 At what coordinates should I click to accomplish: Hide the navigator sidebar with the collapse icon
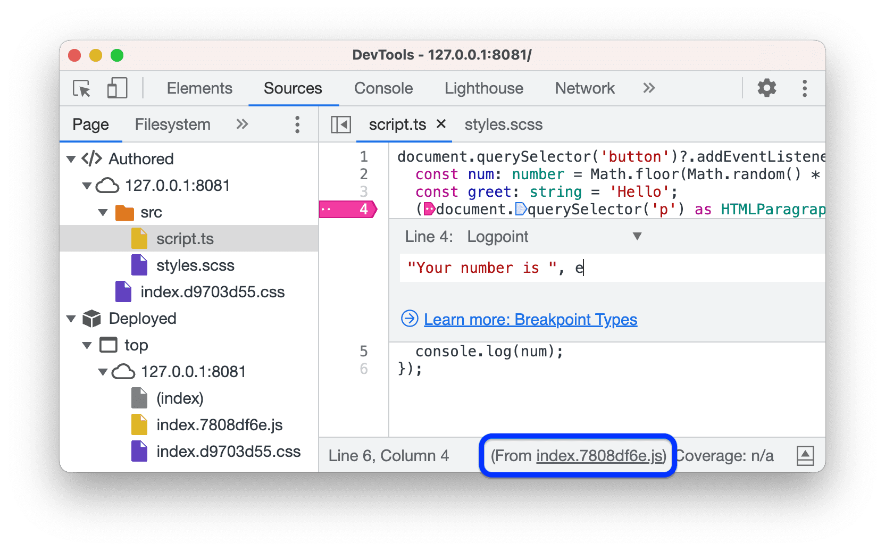point(340,124)
